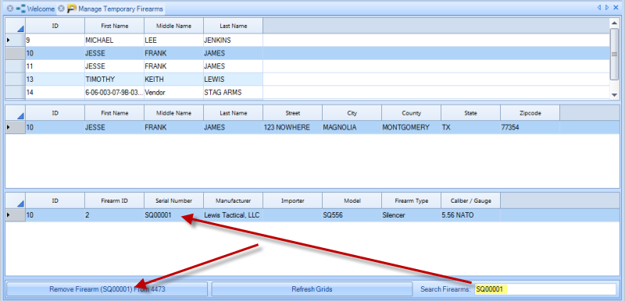
Task: Click the top grid scrollbar thumb
Action: click(x=614, y=54)
